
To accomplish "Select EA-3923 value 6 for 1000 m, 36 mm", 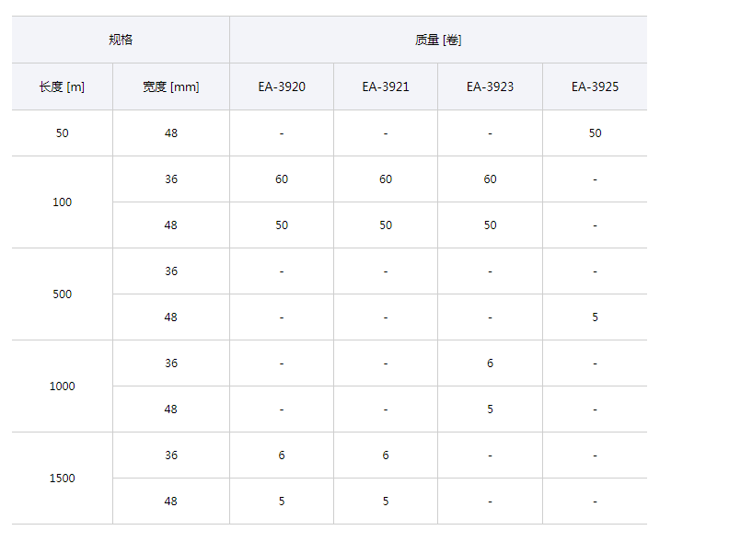I will tap(490, 363).
